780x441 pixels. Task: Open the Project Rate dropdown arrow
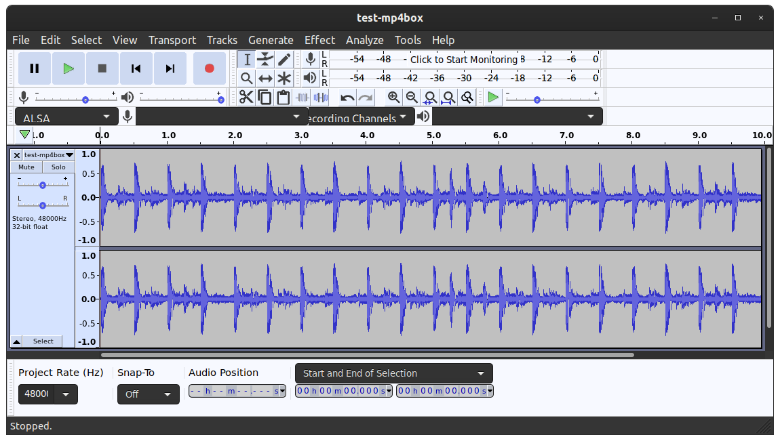point(66,394)
